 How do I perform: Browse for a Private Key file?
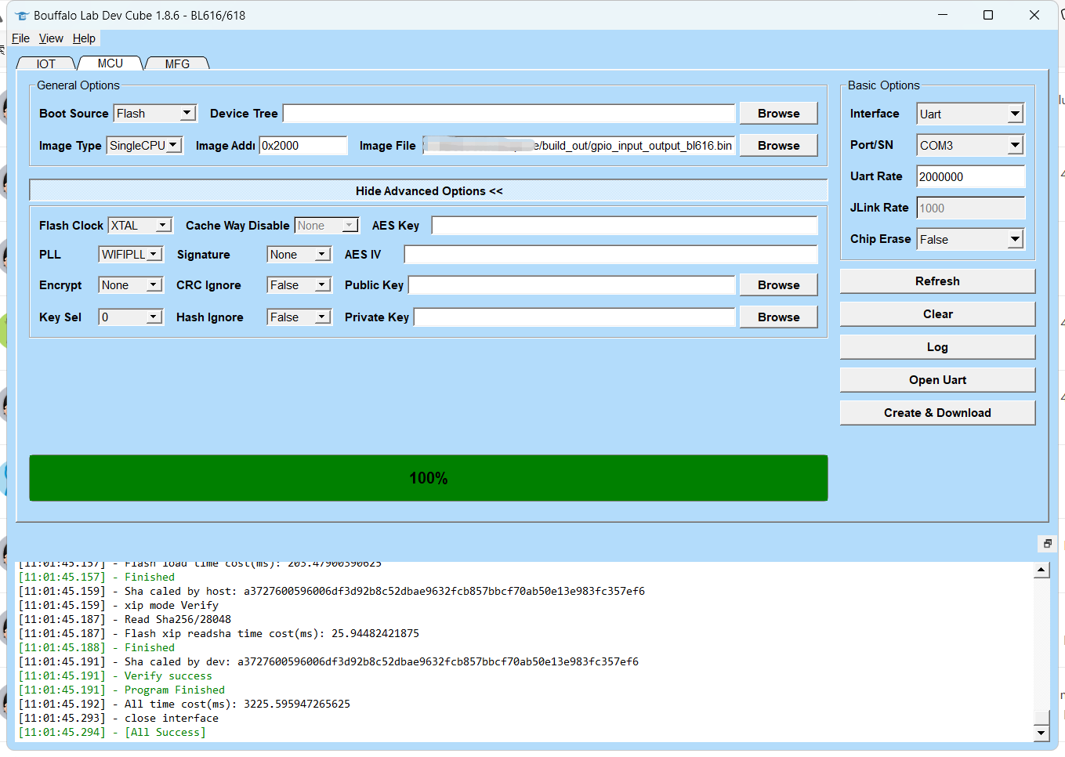pos(778,317)
